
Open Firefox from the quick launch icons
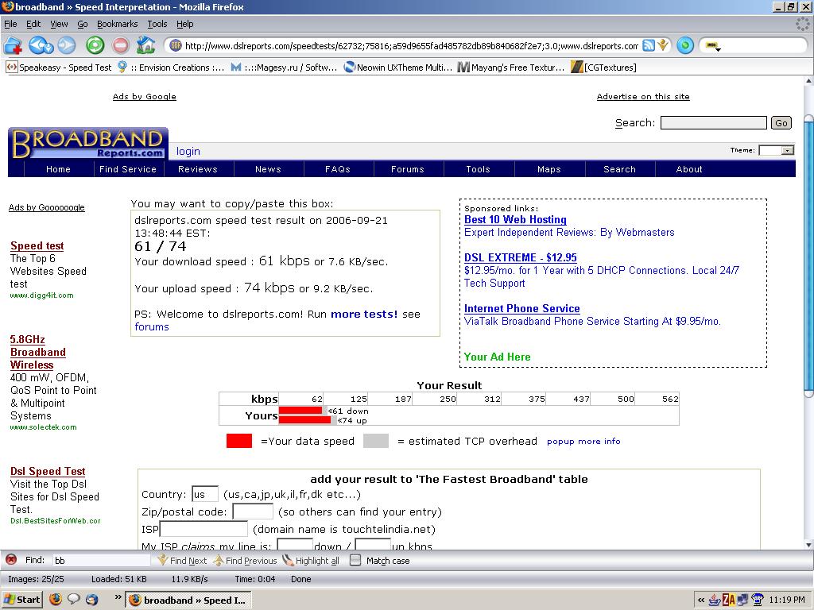coord(56,600)
